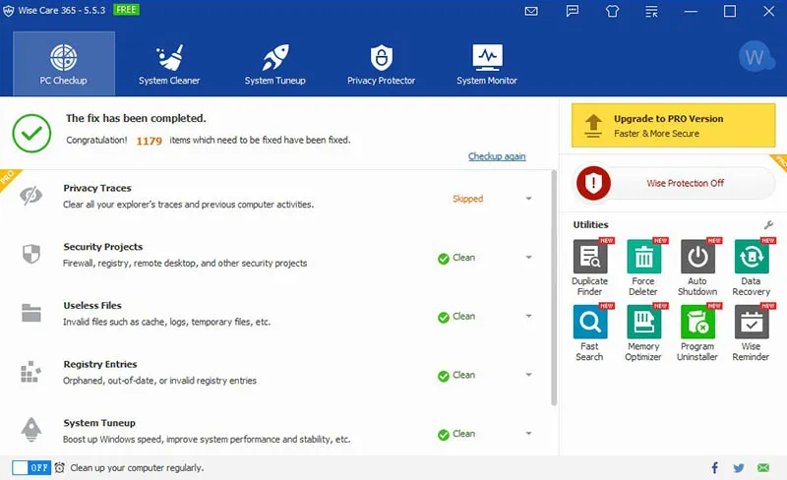Expand the Registry Entries dropdown arrow
The width and height of the screenshot is (787, 480).
528,375
